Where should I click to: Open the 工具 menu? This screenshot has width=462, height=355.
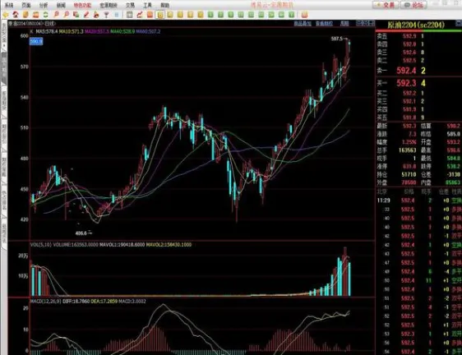pyautogui.click(x=147, y=5)
